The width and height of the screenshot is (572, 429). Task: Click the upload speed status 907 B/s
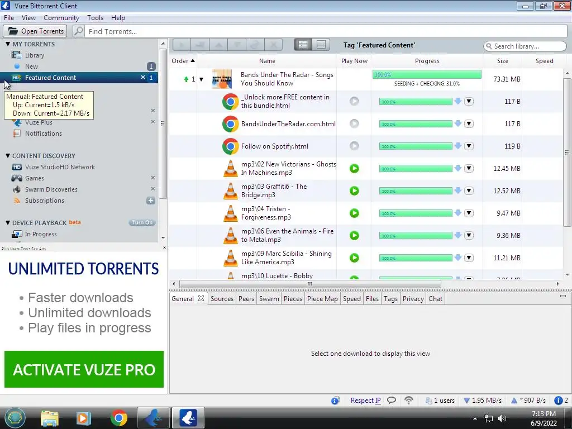pyautogui.click(x=528, y=401)
